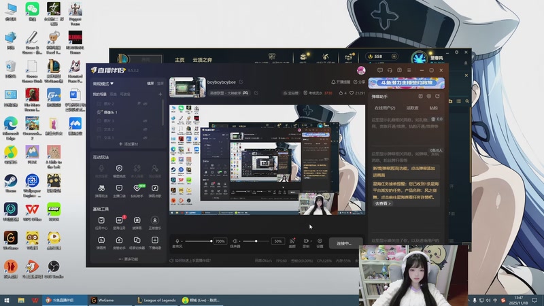Select the 活跃度 tab

coord(412,108)
